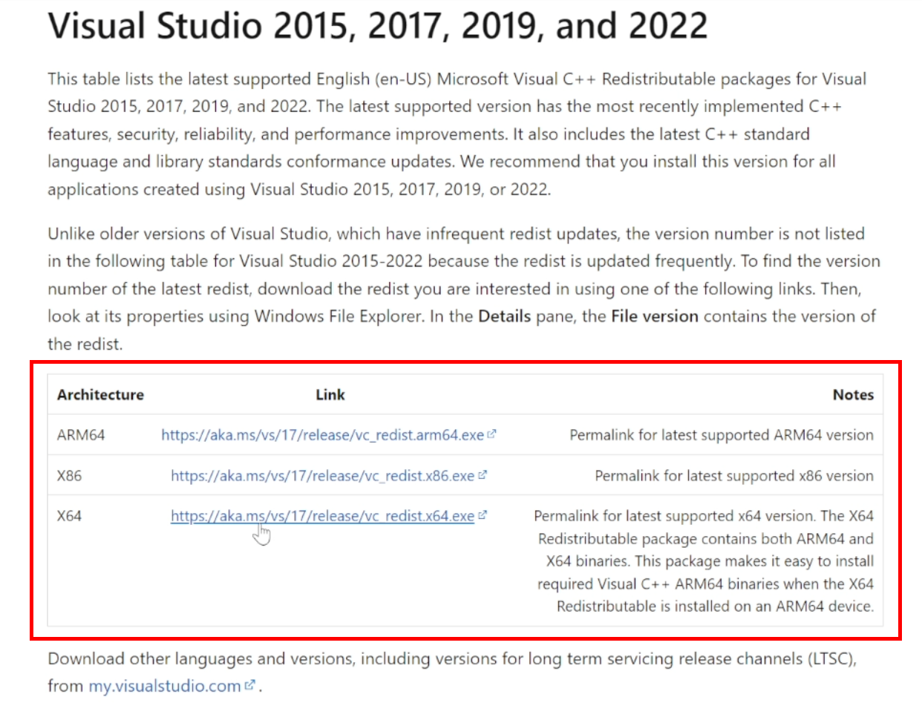Screen dimensions: 922x703
Task: Open the ARM64 vc_redist download link
Action: [322, 435]
